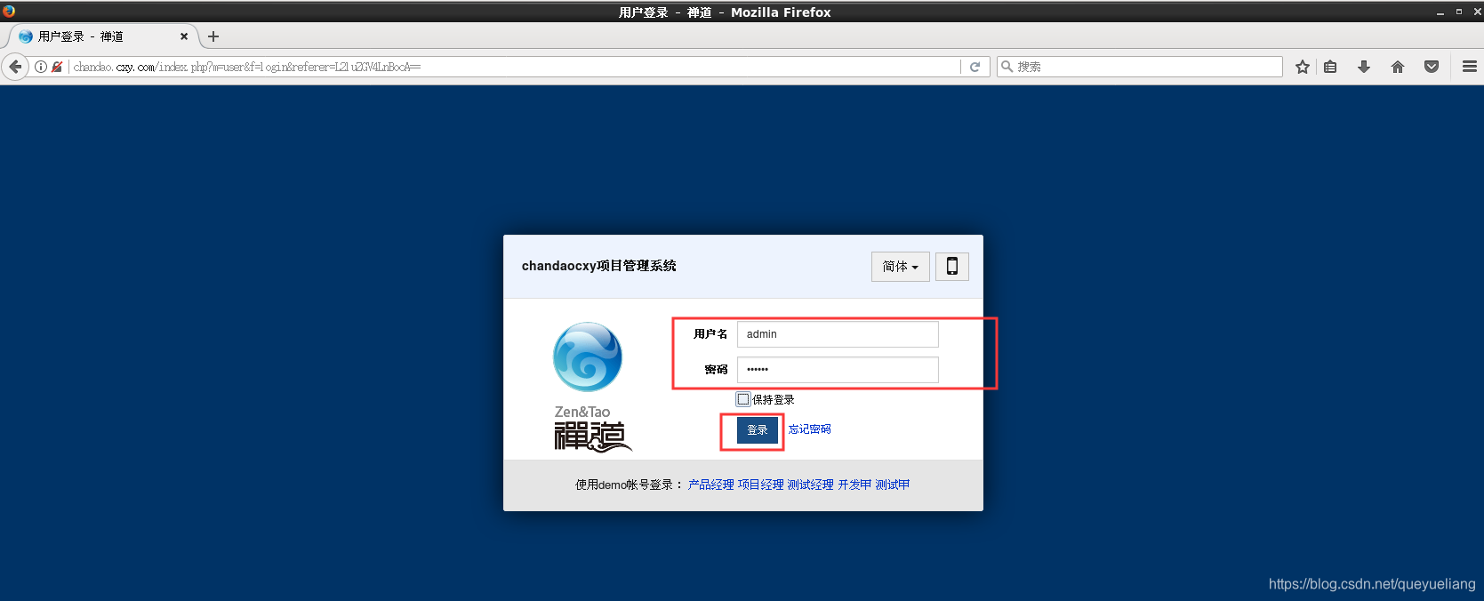
Task: Click the chandaocxy项目管理系统 heading text
Action: [x=599, y=266]
